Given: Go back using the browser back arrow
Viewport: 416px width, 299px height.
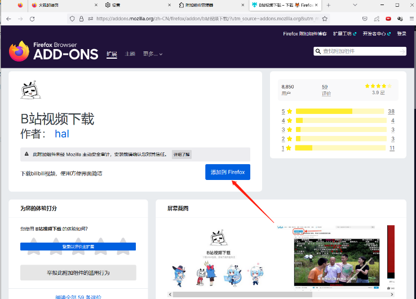Looking at the screenshot, I should click(8, 19).
